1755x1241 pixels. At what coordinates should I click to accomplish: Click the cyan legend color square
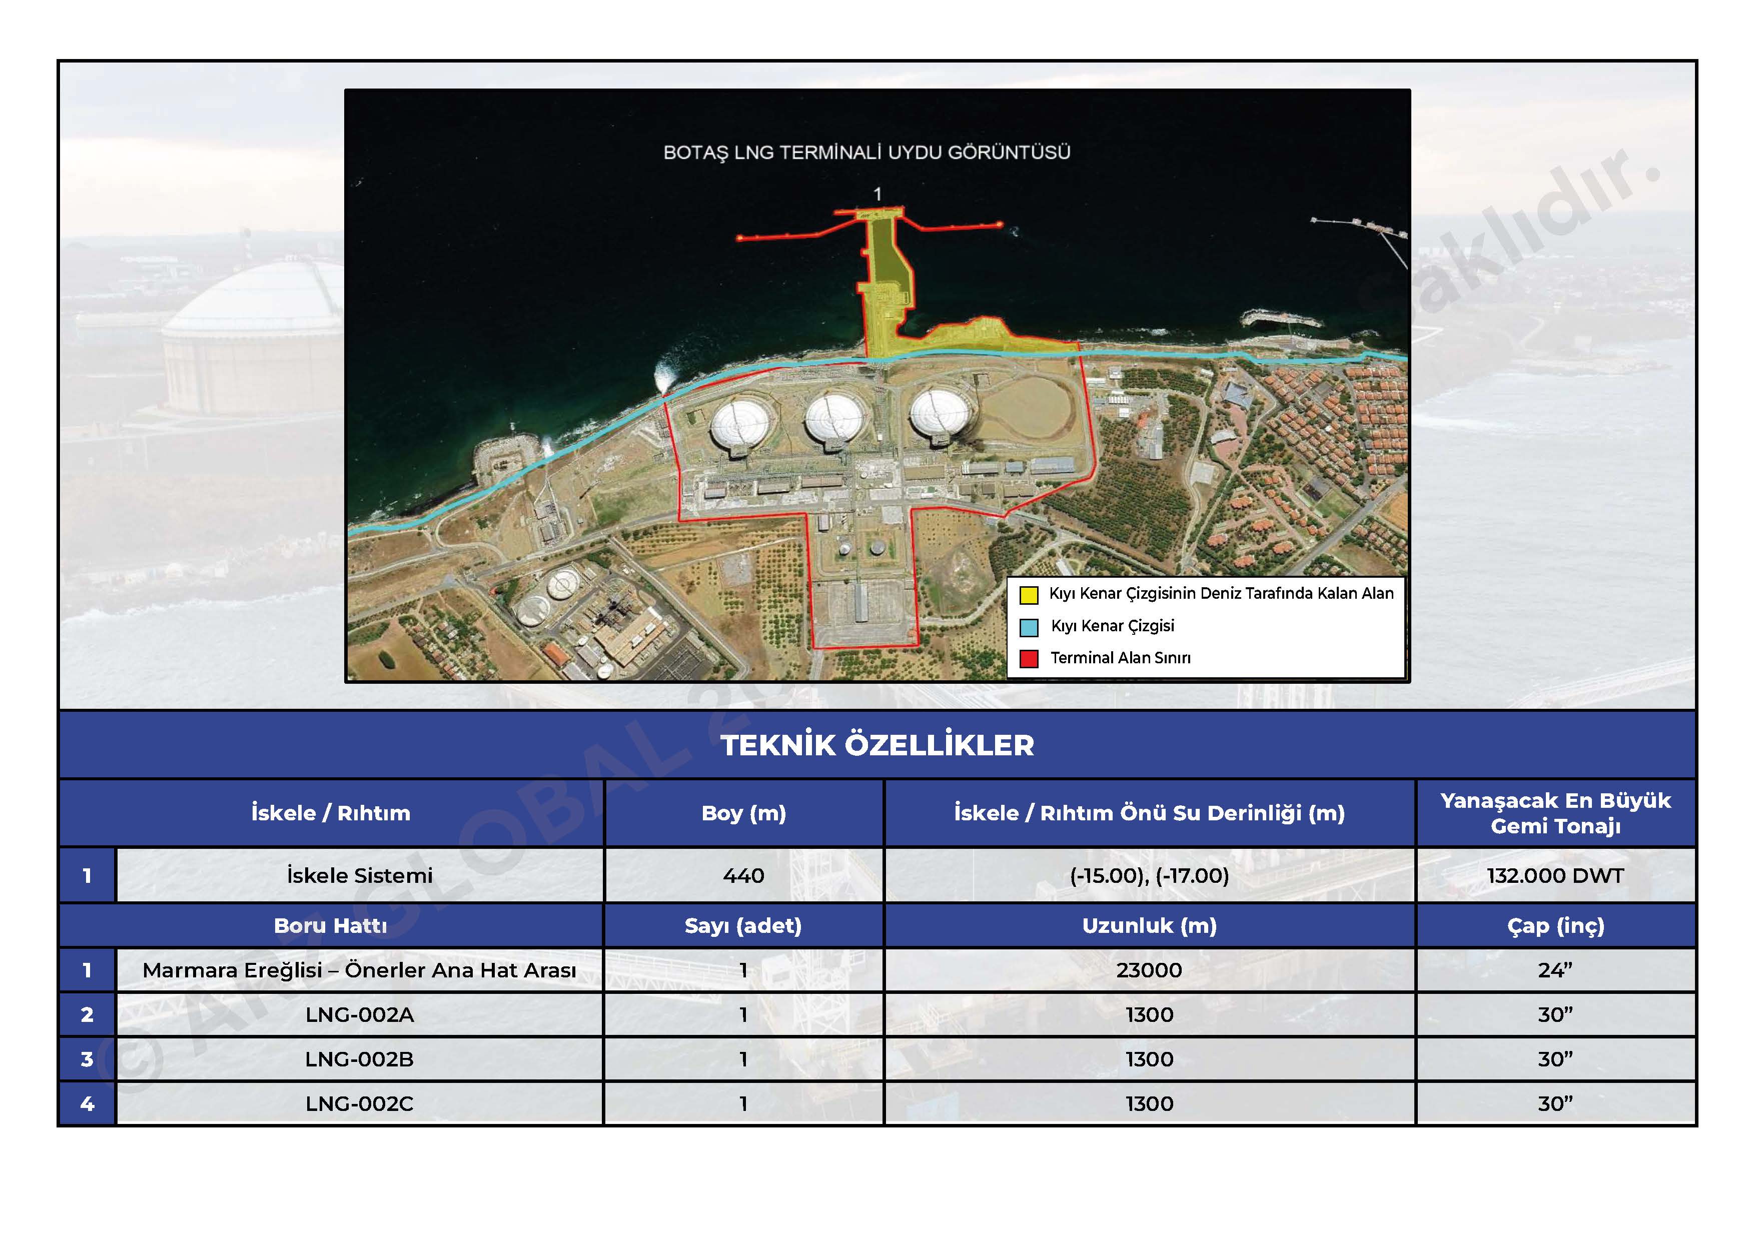1029,627
